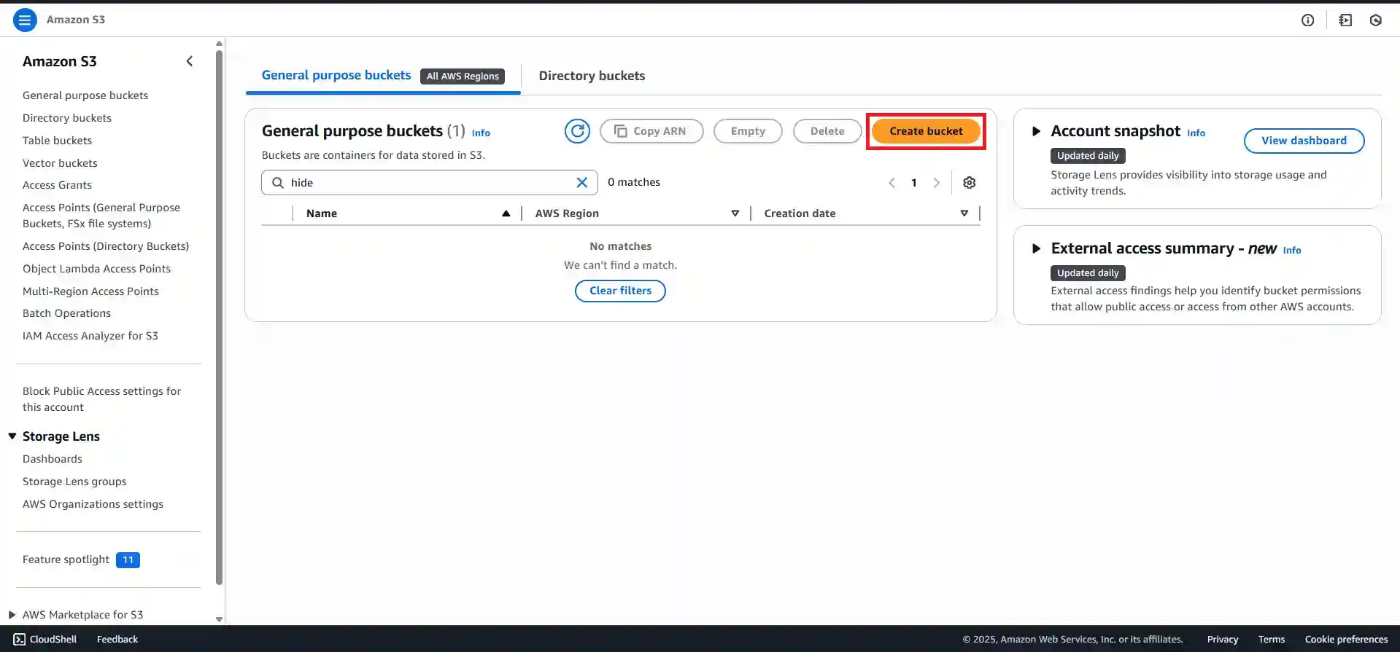Open the hamburger navigation menu icon
The width and height of the screenshot is (1400, 652).
[25, 20]
